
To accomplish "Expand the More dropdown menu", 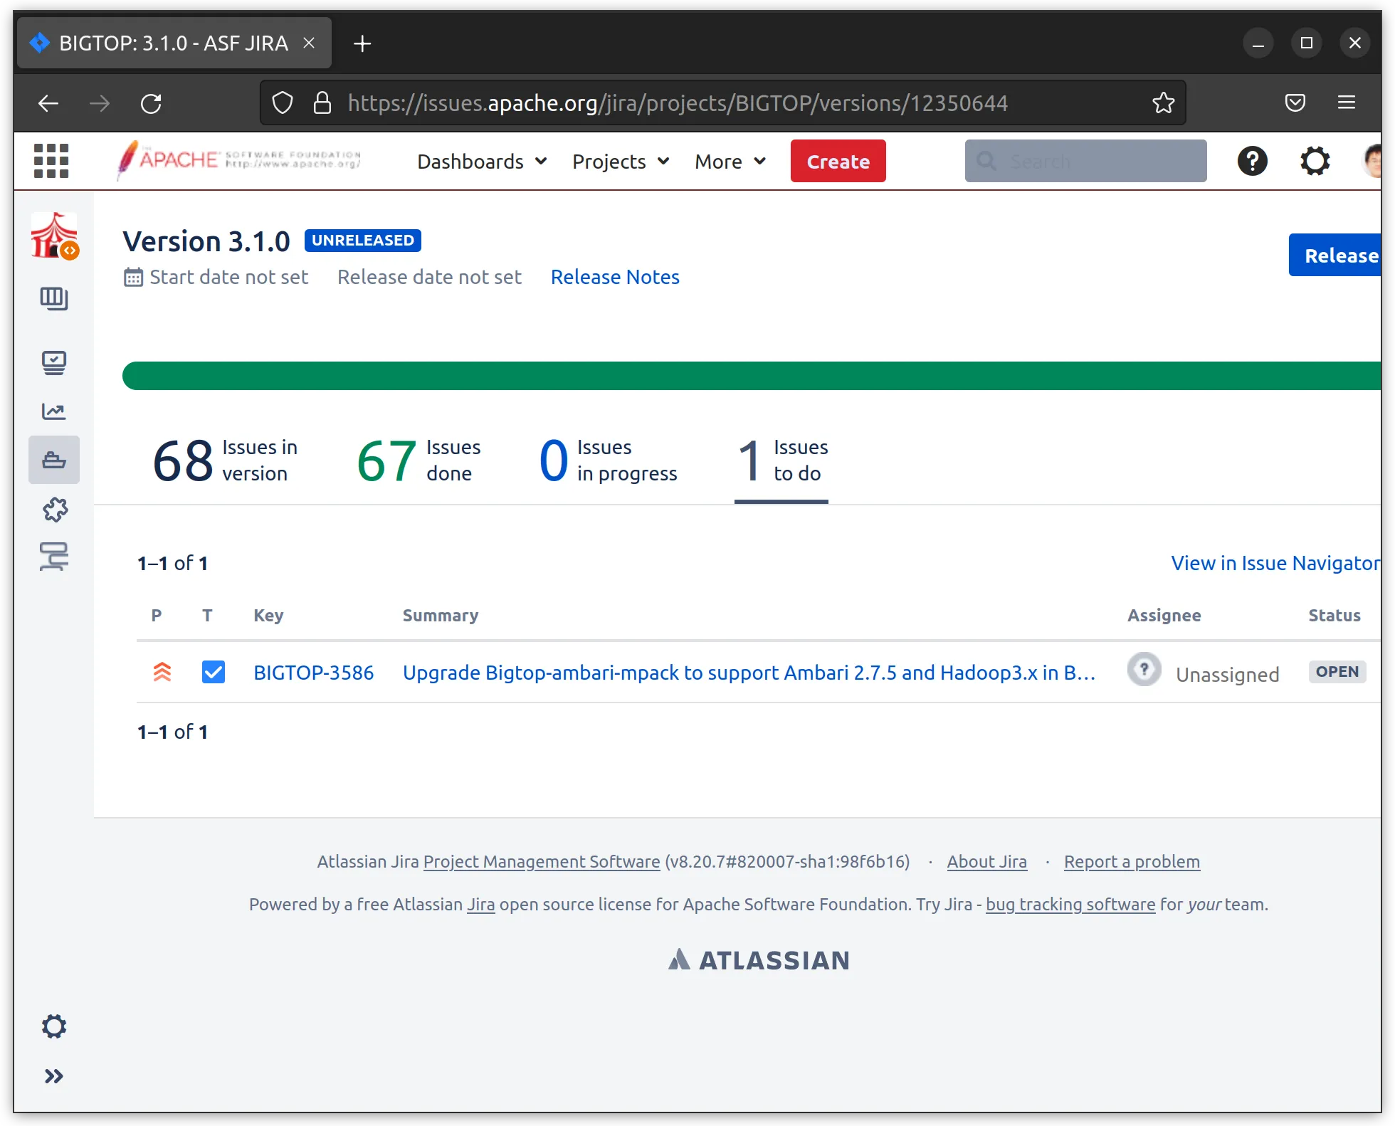I will tap(730, 162).
